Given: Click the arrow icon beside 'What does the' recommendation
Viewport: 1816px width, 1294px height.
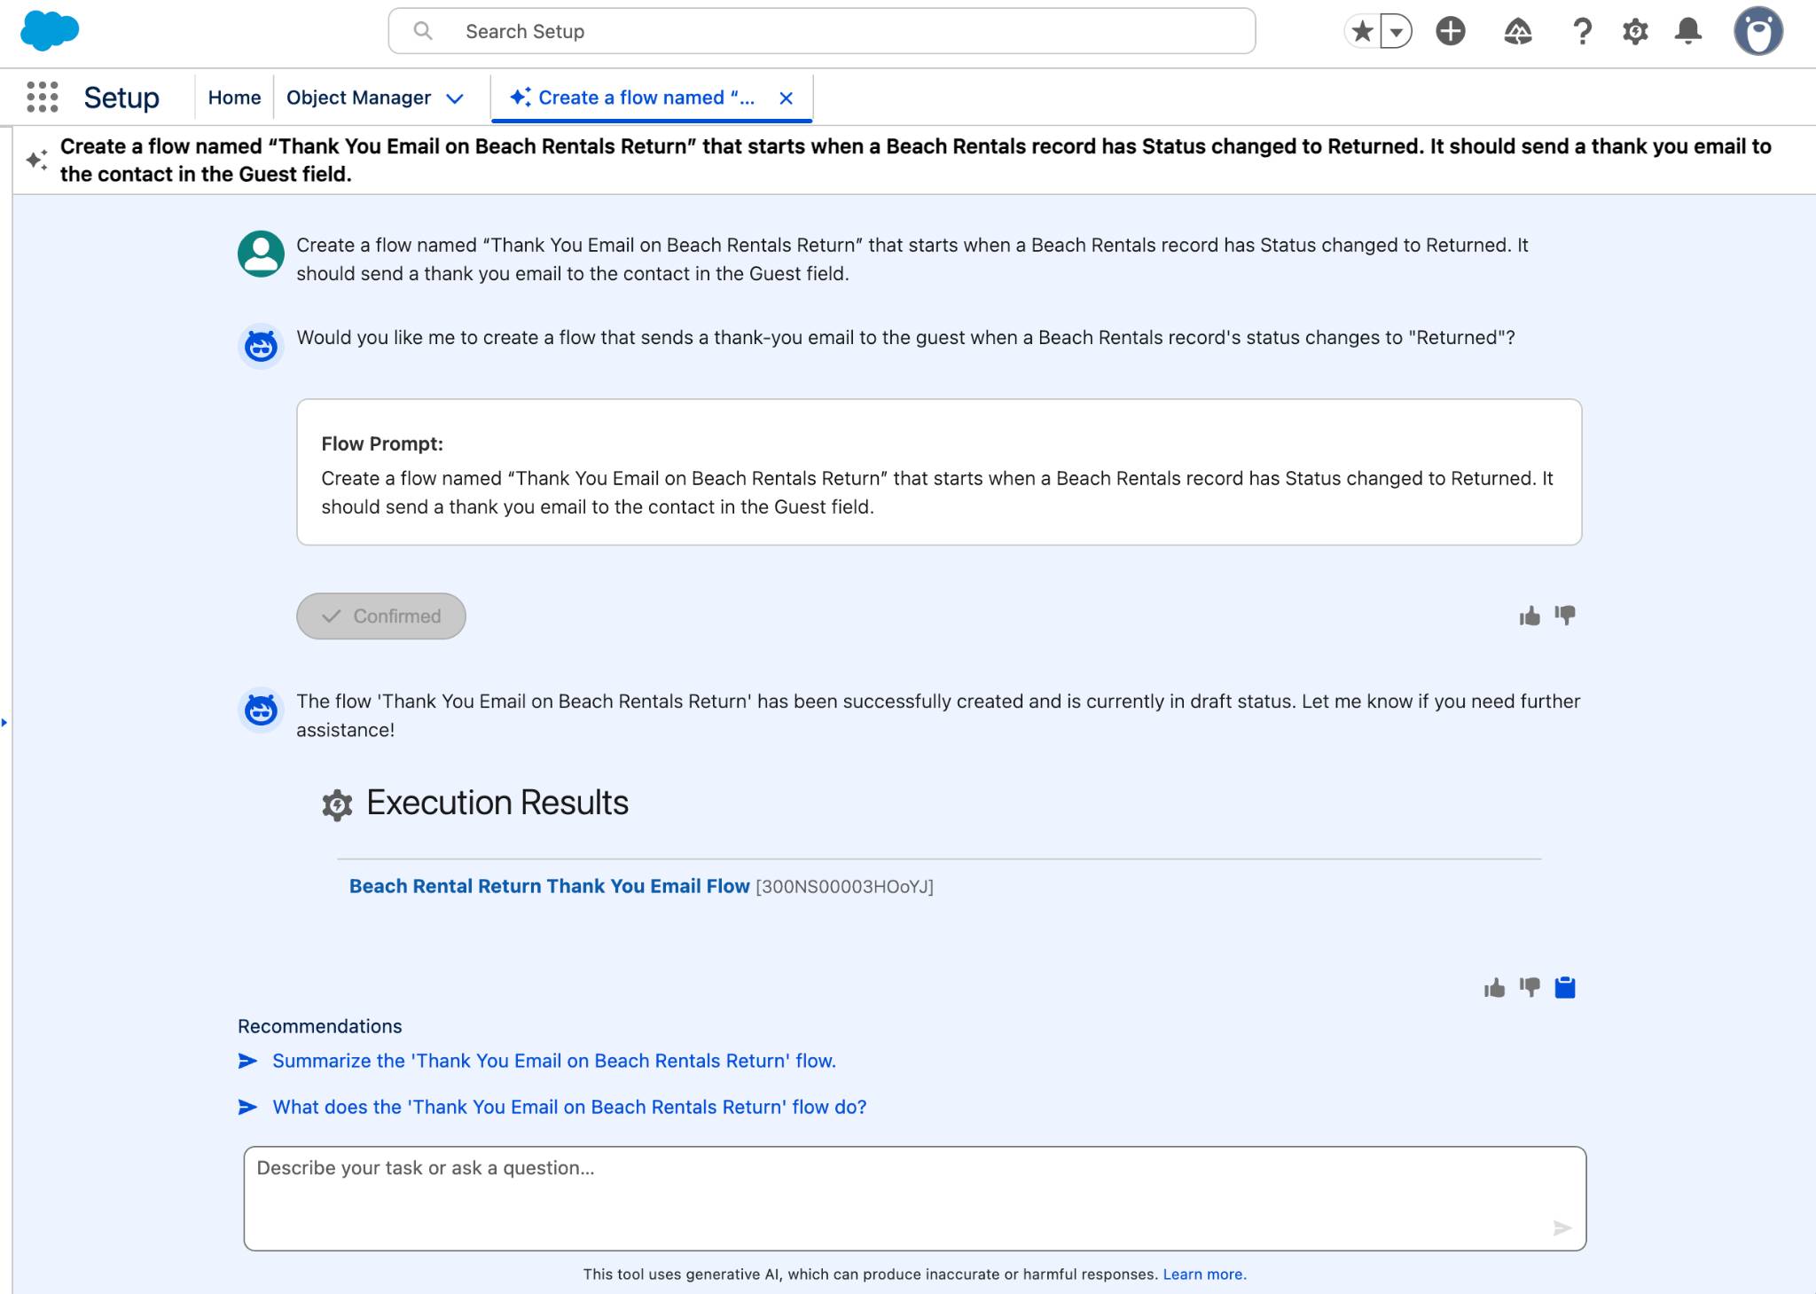Looking at the screenshot, I should (248, 1107).
